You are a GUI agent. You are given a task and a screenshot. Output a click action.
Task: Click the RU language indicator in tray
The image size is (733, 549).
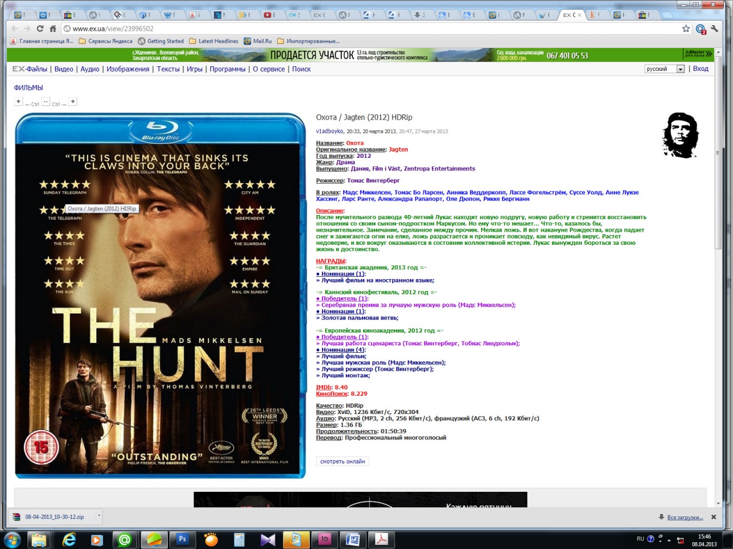click(x=640, y=539)
